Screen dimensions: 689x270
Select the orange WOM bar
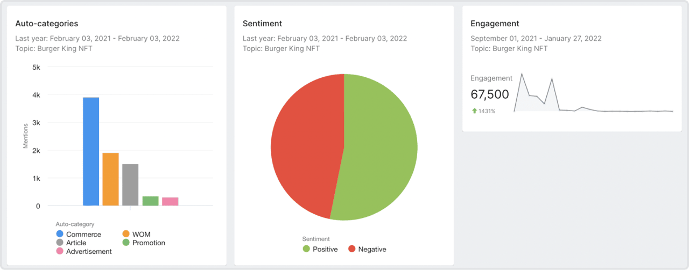click(110, 179)
